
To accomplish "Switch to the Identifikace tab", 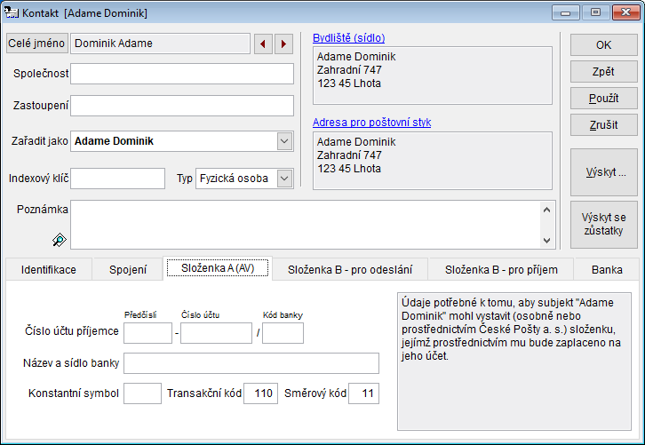I will (x=49, y=269).
